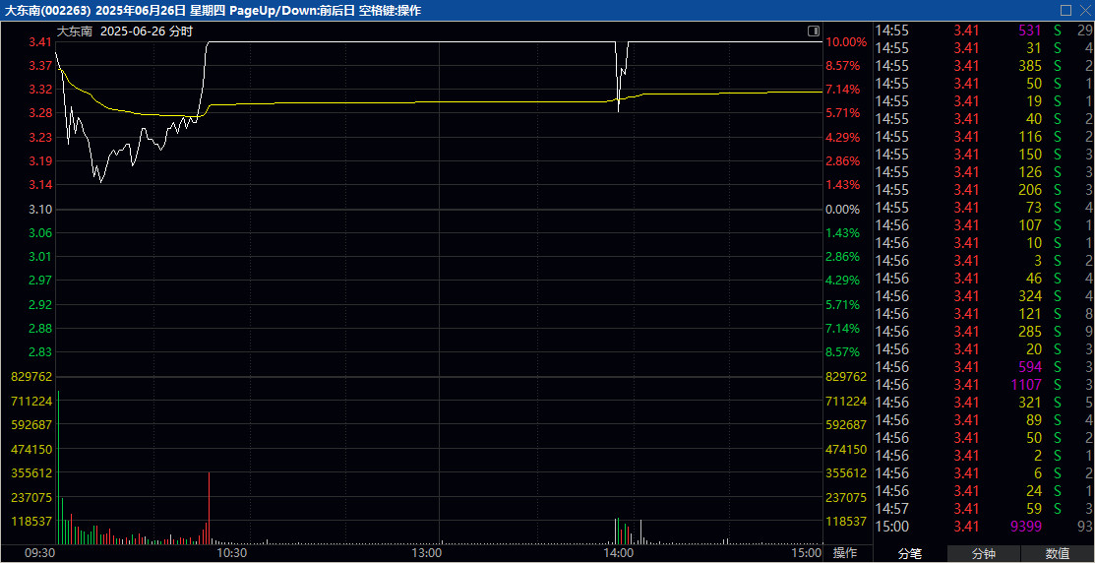This screenshot has width=1095, height=563.
Task: Select the 14:00 time axis marker
Action: tap(618, 553)
